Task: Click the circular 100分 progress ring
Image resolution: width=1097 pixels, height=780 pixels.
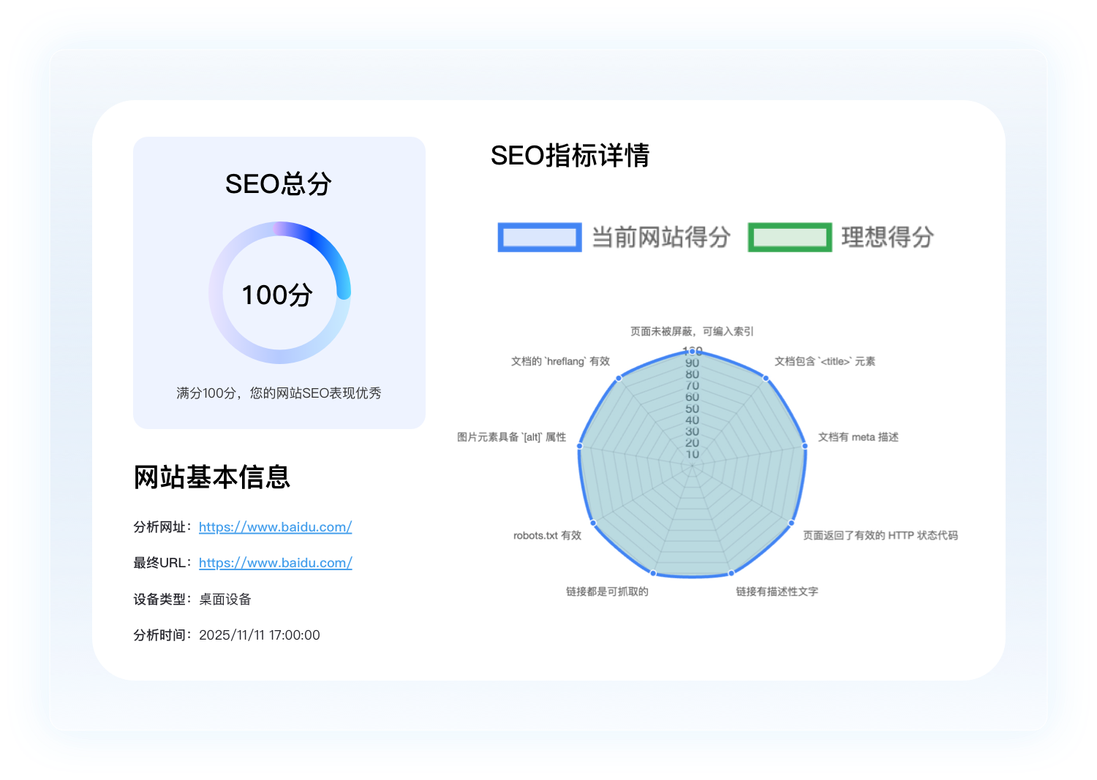Action: (279, 295)
